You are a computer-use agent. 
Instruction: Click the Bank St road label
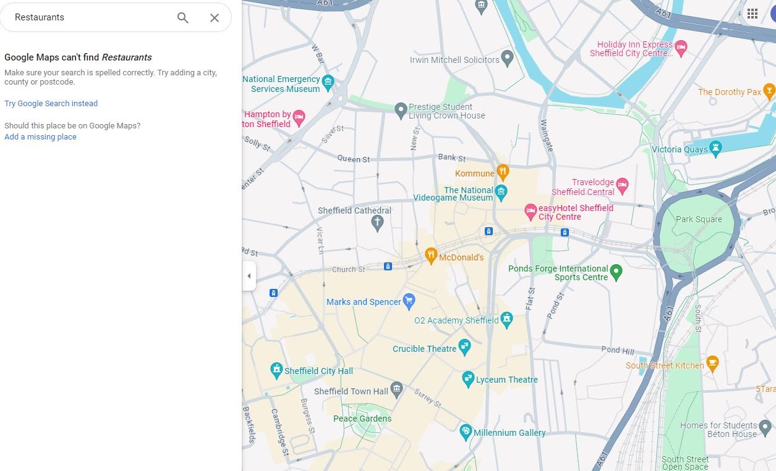[452, 158]
